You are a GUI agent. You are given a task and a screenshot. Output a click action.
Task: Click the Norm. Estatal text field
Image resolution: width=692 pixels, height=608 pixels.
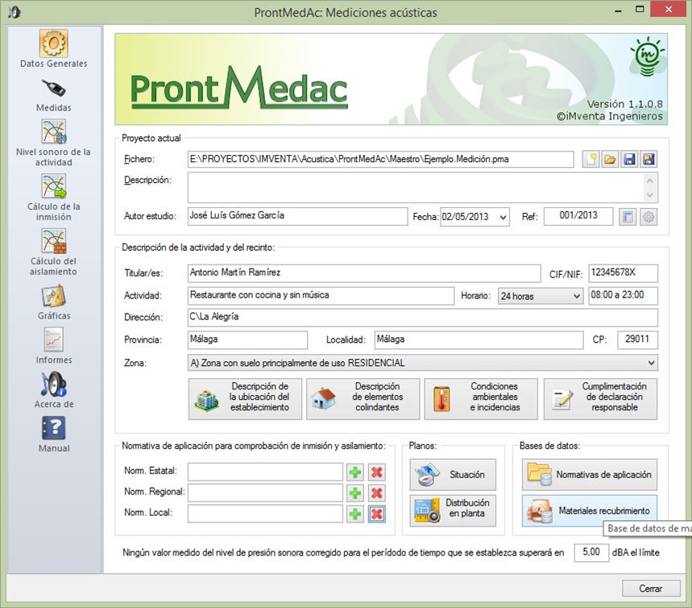[x=265, y=472]
